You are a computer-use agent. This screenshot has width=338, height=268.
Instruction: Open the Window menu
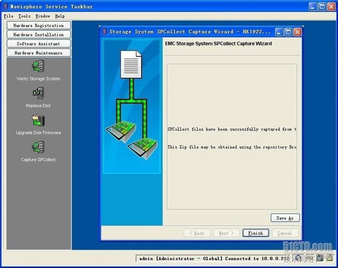click(43, 16)
